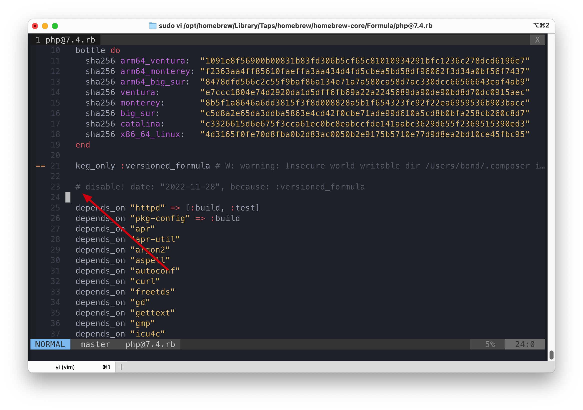Click the sha256 hash starting with 1091e8f5
Screen dimensions: 583x410
click(x=365, y=61)
